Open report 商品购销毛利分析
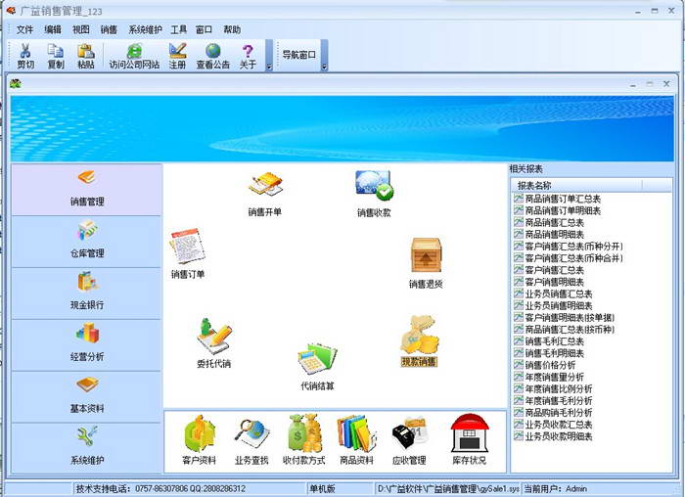The height and width of the screenshot is (497, 685). [559, 412]
